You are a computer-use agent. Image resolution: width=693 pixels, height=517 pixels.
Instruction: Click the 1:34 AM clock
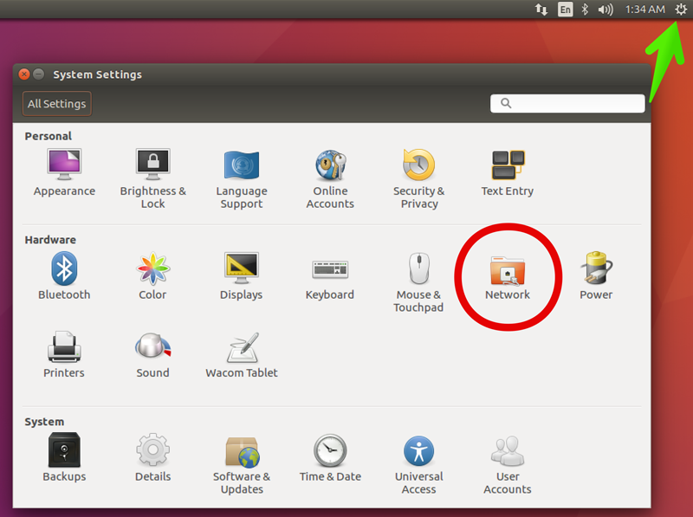(644, 10)
